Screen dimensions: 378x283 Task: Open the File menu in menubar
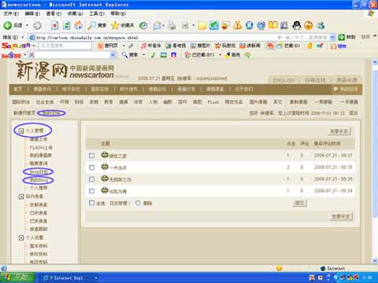tap(11, 13)
